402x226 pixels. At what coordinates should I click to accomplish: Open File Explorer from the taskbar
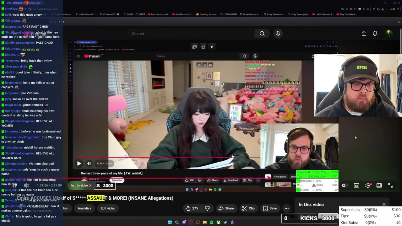pos(205,222)
